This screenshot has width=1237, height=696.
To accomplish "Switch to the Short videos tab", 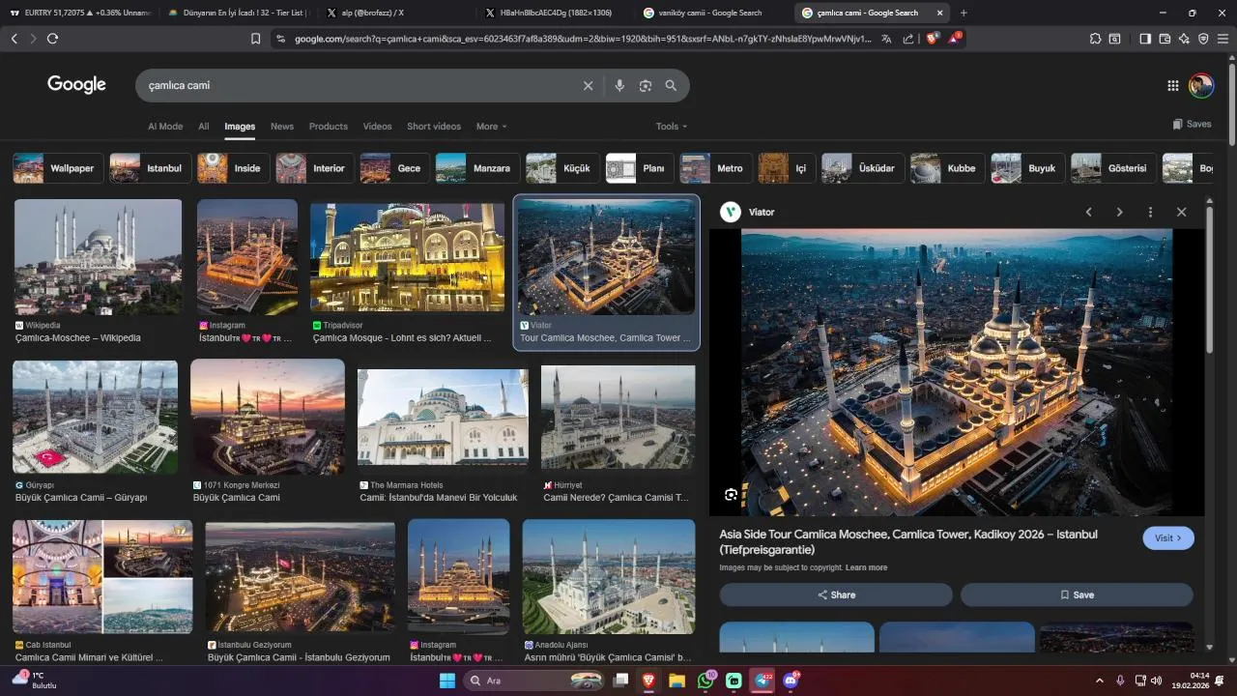I will pyautogui.click(x=434, y=127).
